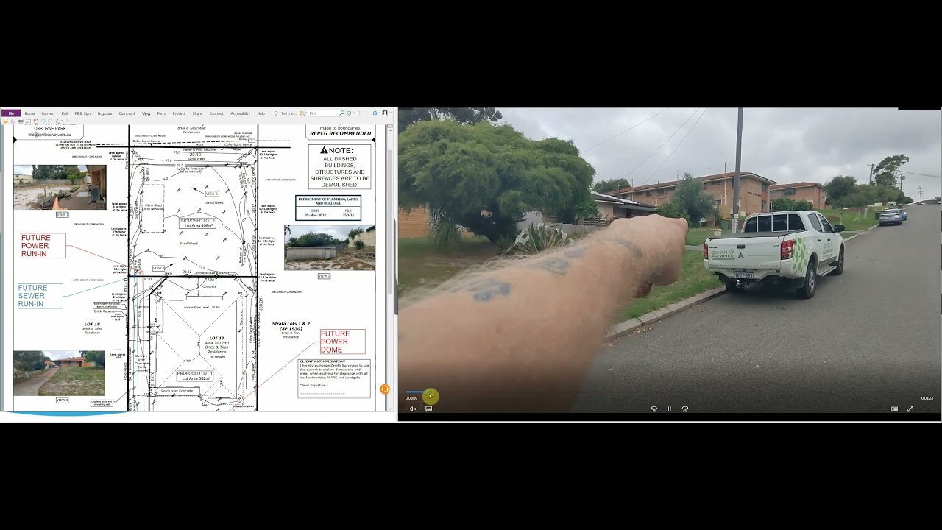Click the mini view player icon

(894, 409)
